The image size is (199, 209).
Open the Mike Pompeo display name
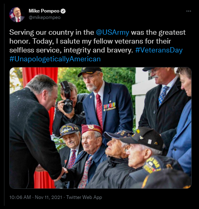[x=44, y=11]
